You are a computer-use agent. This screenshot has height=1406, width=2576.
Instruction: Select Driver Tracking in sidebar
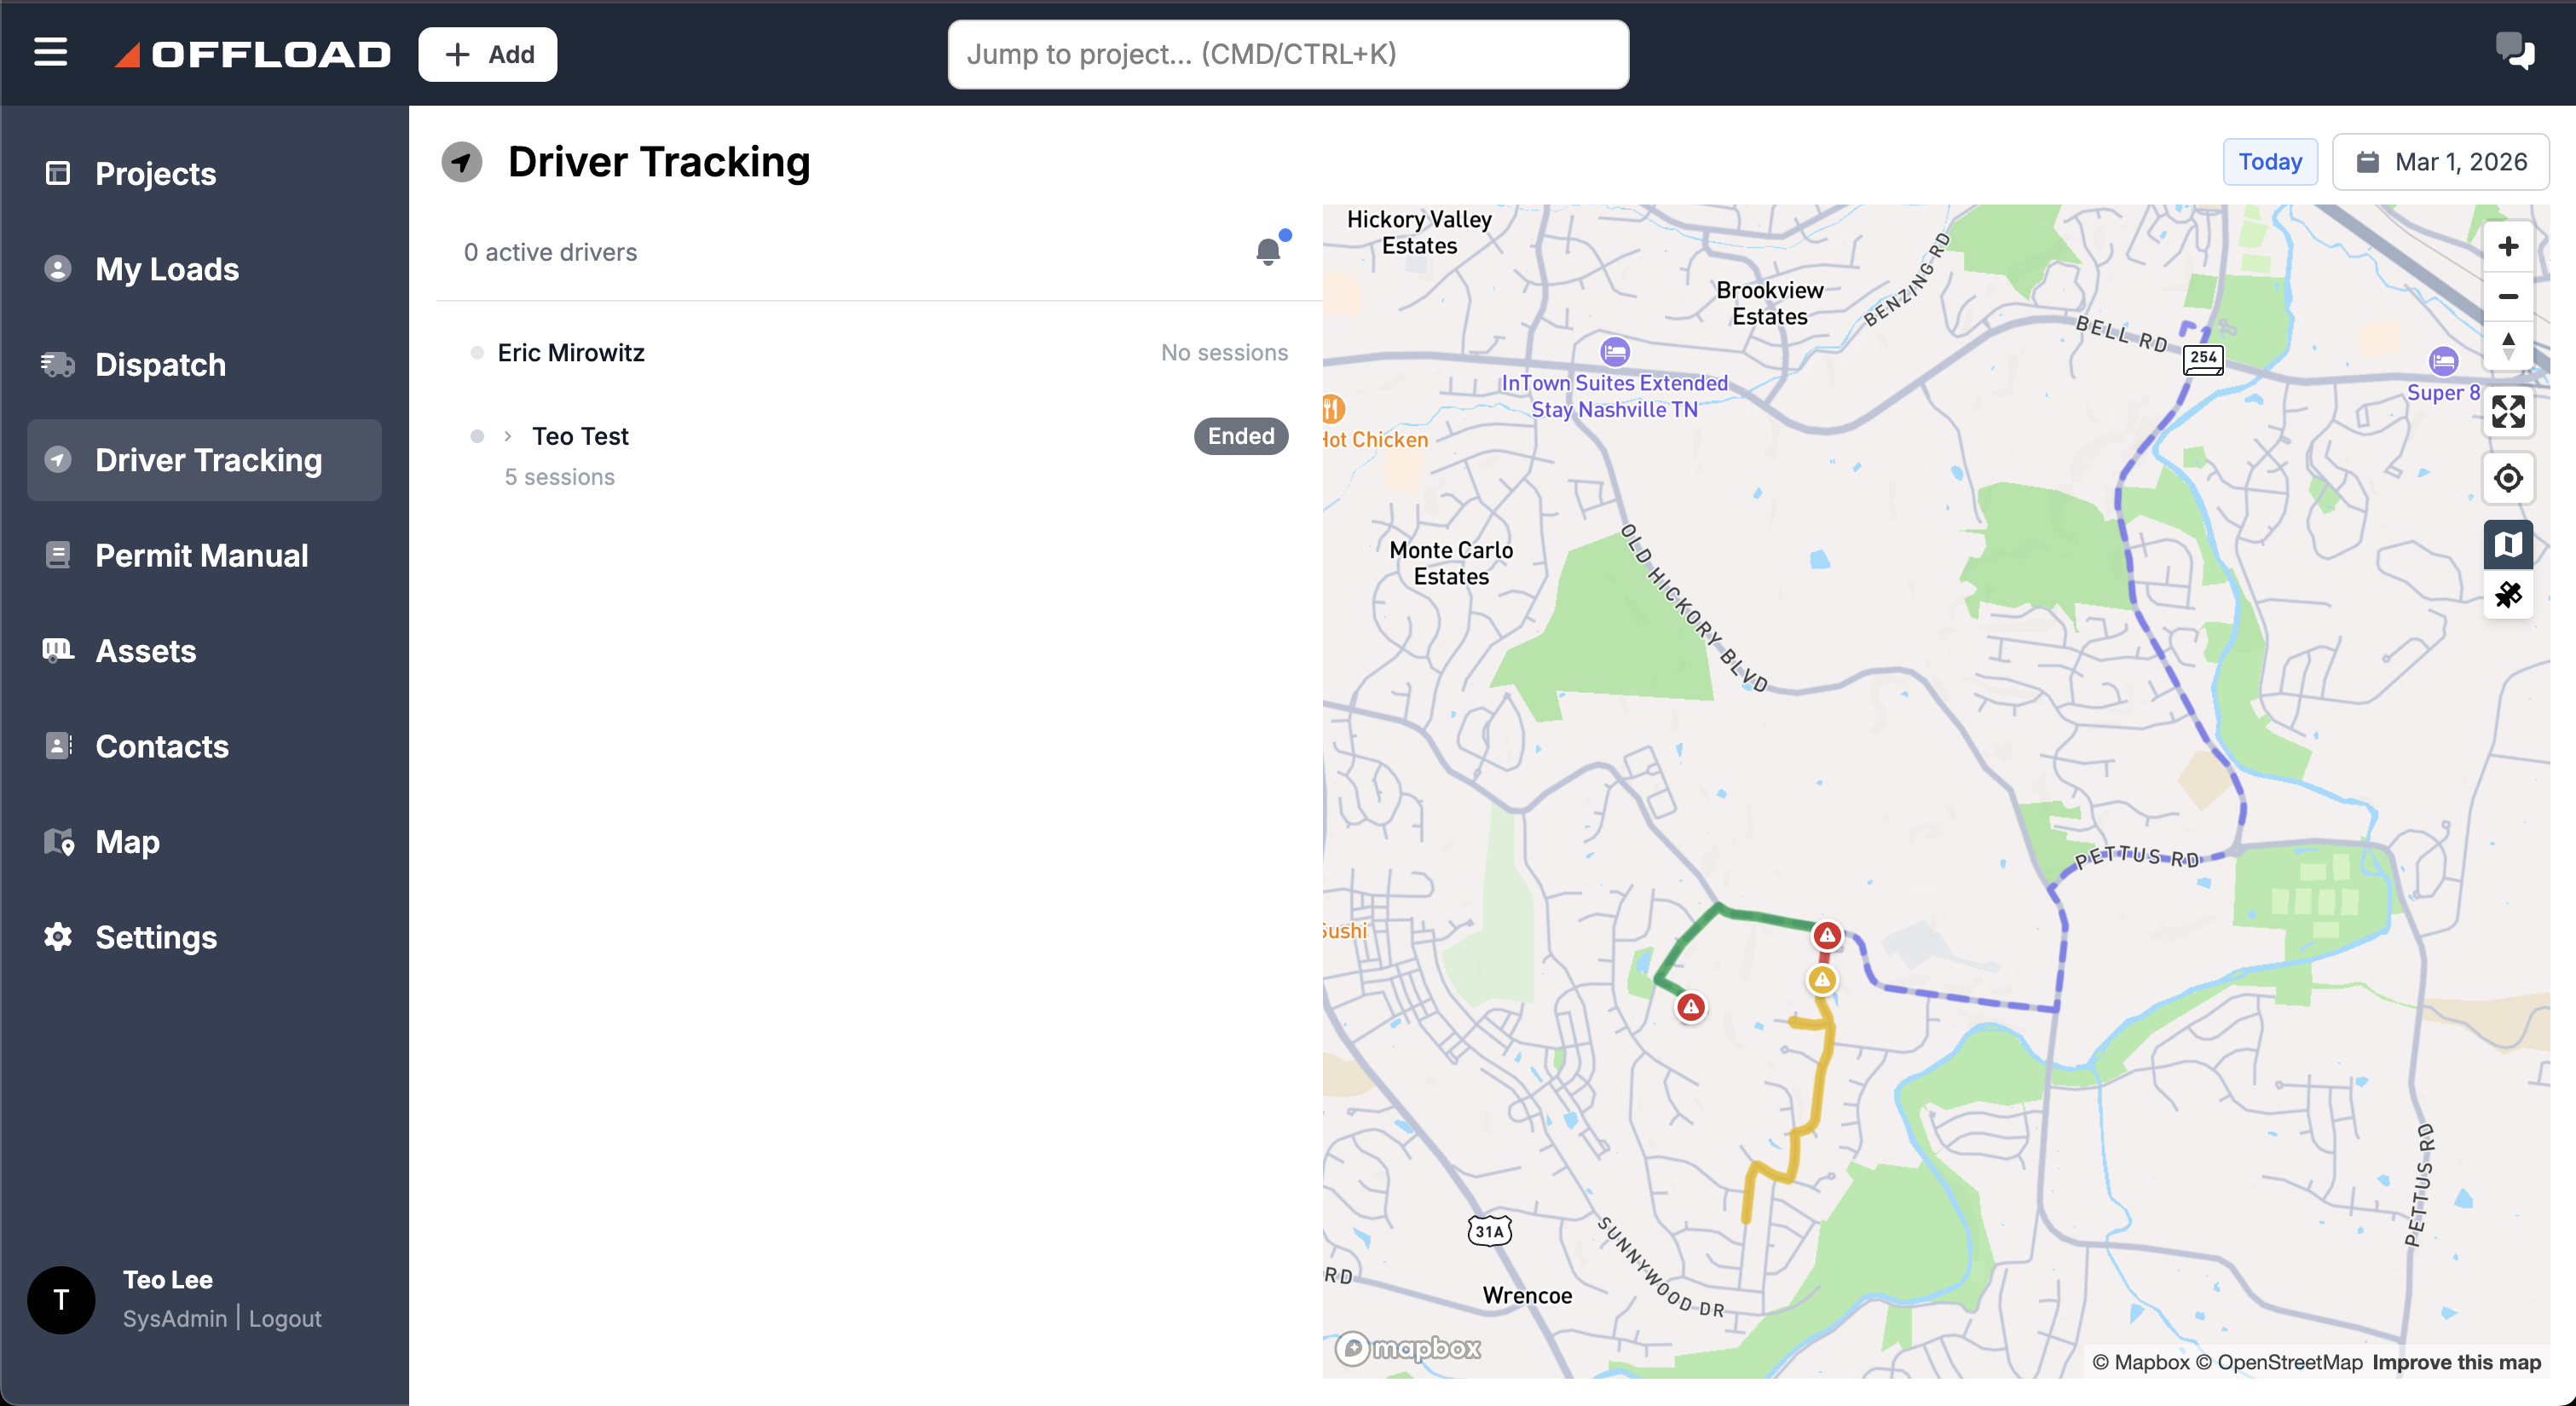click(x=204, y=460)
